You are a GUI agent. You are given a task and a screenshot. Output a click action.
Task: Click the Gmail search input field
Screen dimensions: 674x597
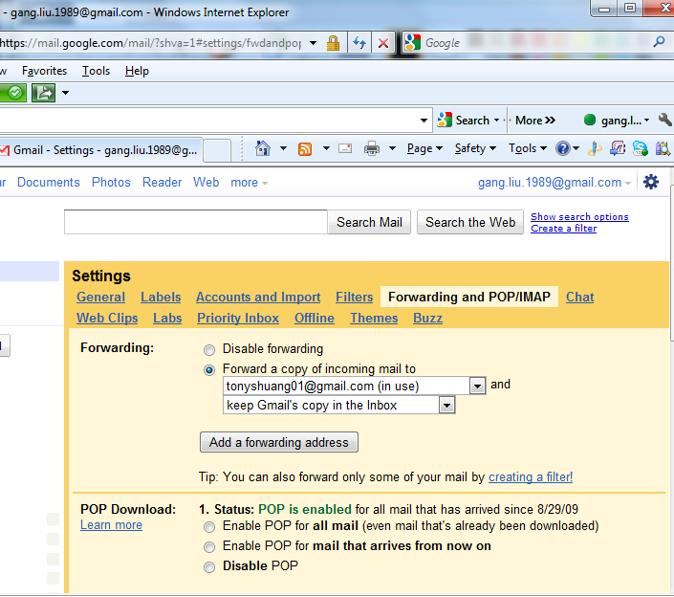(x=196, y=222)
